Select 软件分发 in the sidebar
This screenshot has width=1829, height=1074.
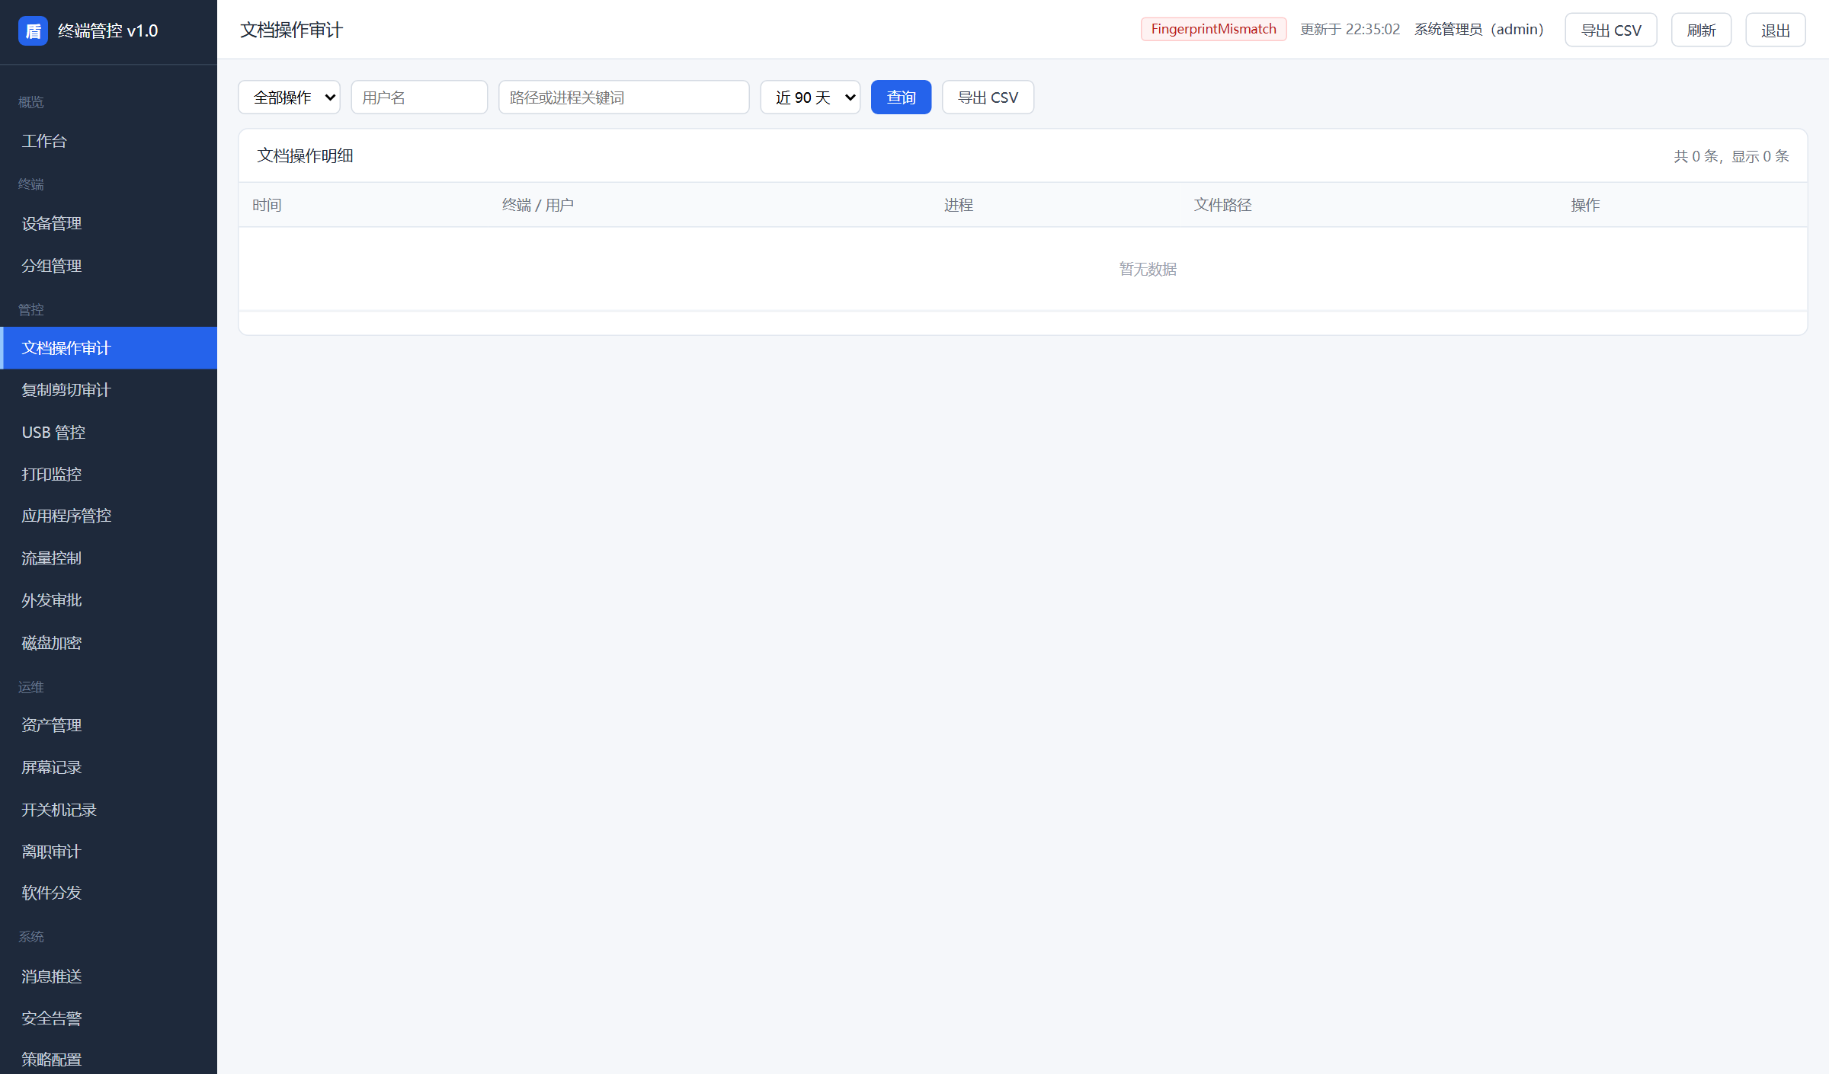click(x=108, y=893)
